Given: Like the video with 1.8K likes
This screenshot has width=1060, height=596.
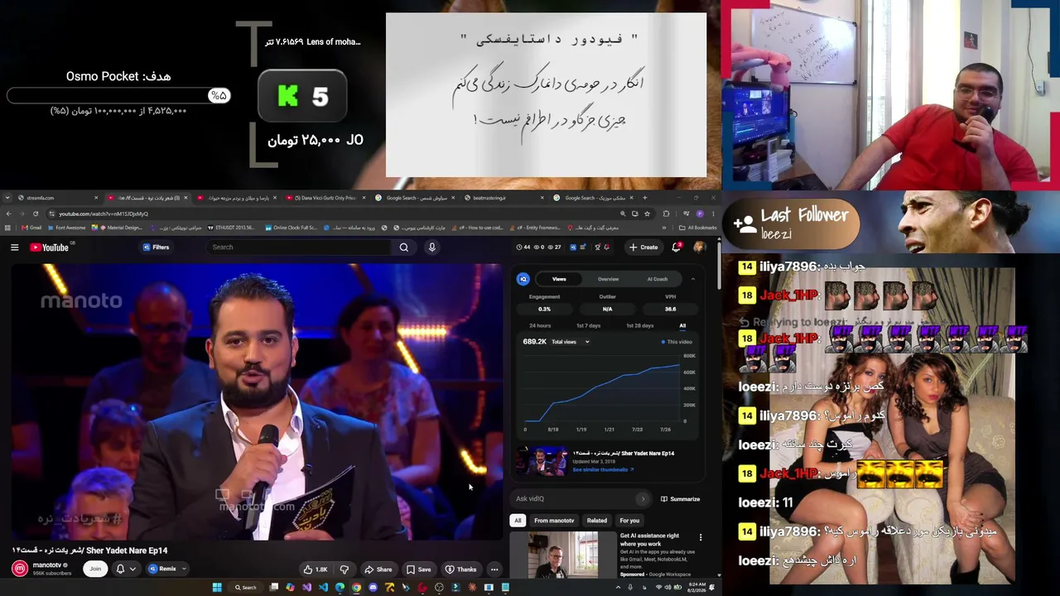Looking at the screenshot, I should coord(316,570).
